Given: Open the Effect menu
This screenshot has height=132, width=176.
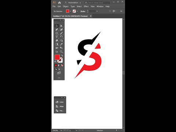Looking at the screenshot, I should tap(86, 6).
